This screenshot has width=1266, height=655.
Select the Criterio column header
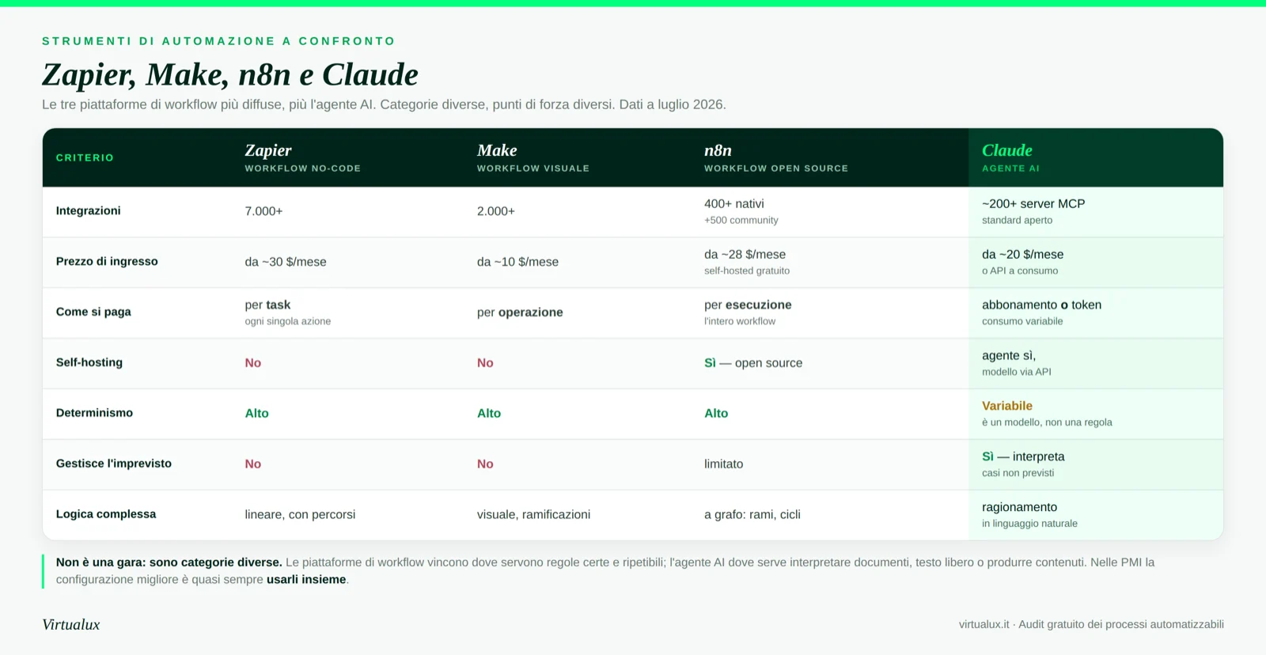pyautogui.click(x=85, y=157)
